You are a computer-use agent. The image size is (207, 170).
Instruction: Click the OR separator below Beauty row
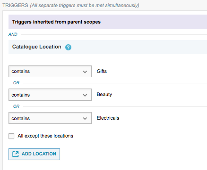pyautogui.click(x=16, y=106)
